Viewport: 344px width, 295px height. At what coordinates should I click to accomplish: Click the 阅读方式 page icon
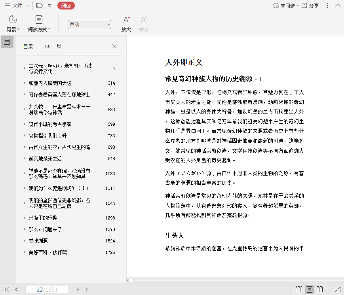tap(39, 20)
